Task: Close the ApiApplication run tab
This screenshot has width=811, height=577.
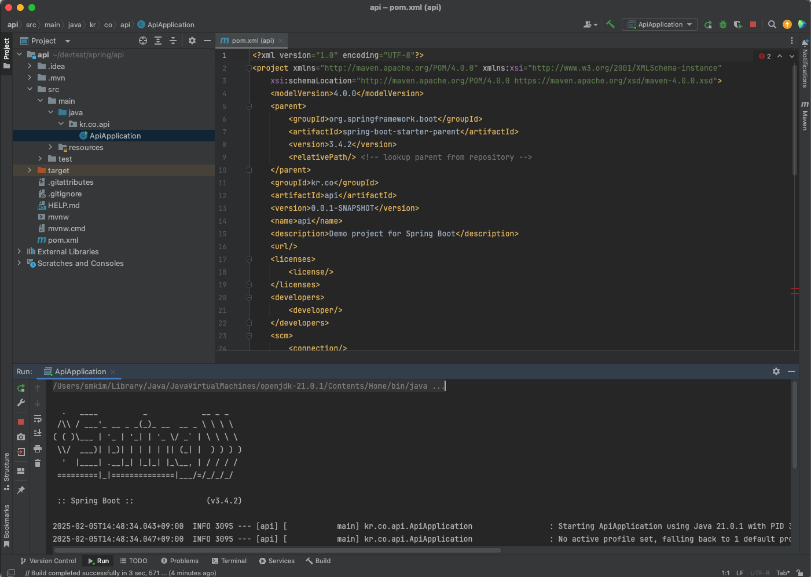Action: point(113,372)
